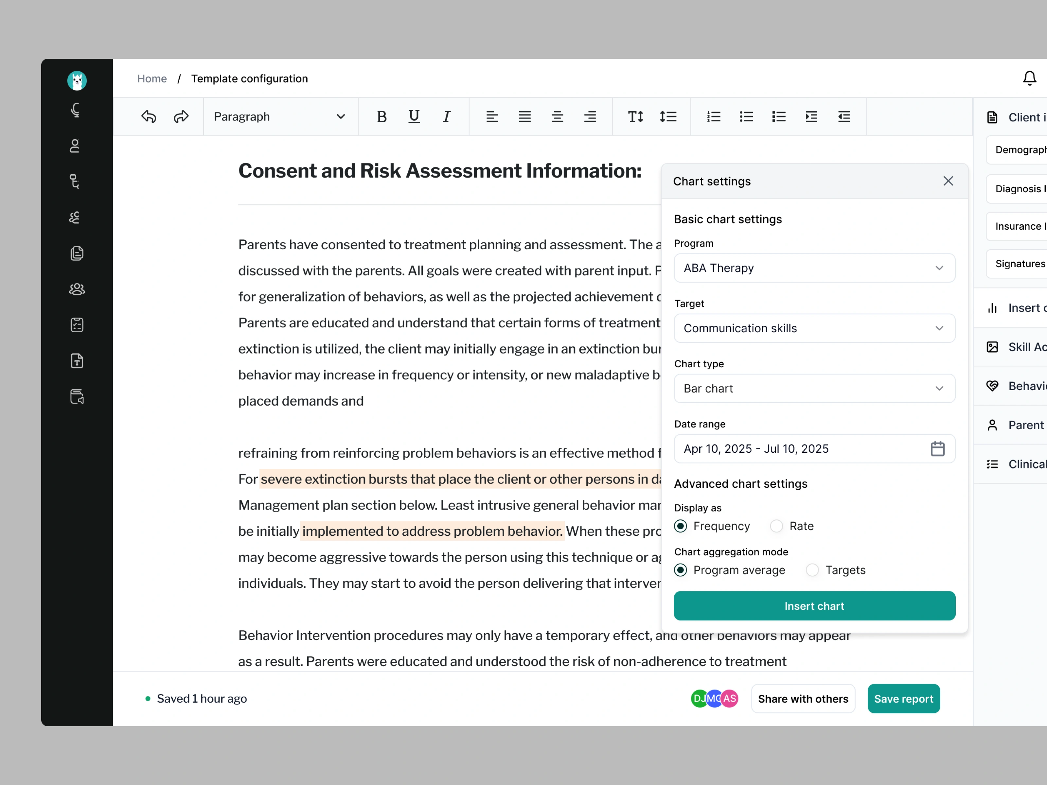Open the text template document sidebar item

point(77,361)
